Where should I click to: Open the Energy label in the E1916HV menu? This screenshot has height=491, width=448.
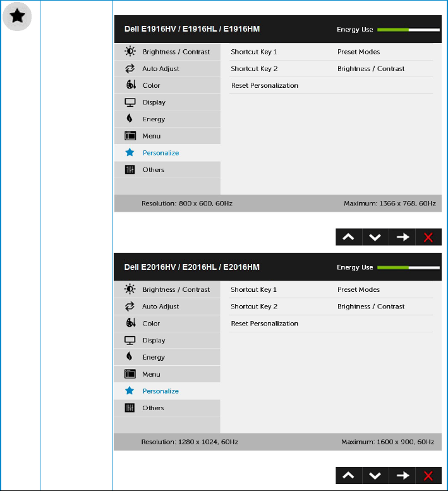point(154,119)
